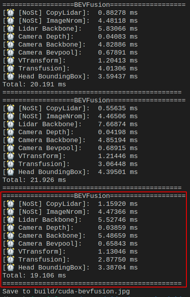This screenshot has width=190, height=297.
Task: Click the Head BoundingBox value 3.59437 ms
Action: pyautogui.click(x=118, y=76)
